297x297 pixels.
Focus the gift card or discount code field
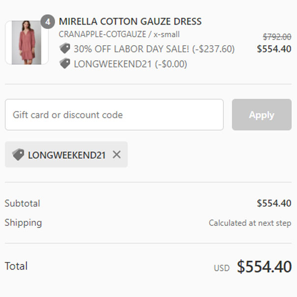[x=114, y=115]
